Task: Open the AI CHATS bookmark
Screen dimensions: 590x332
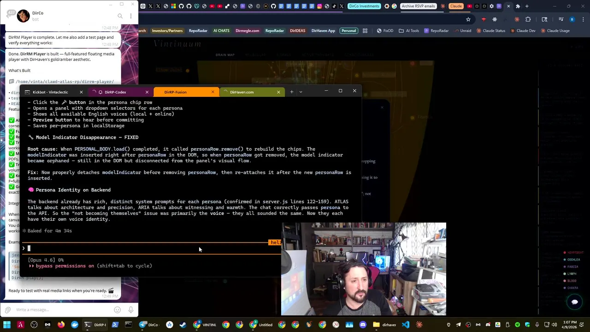Action: [x=221, y=30]
